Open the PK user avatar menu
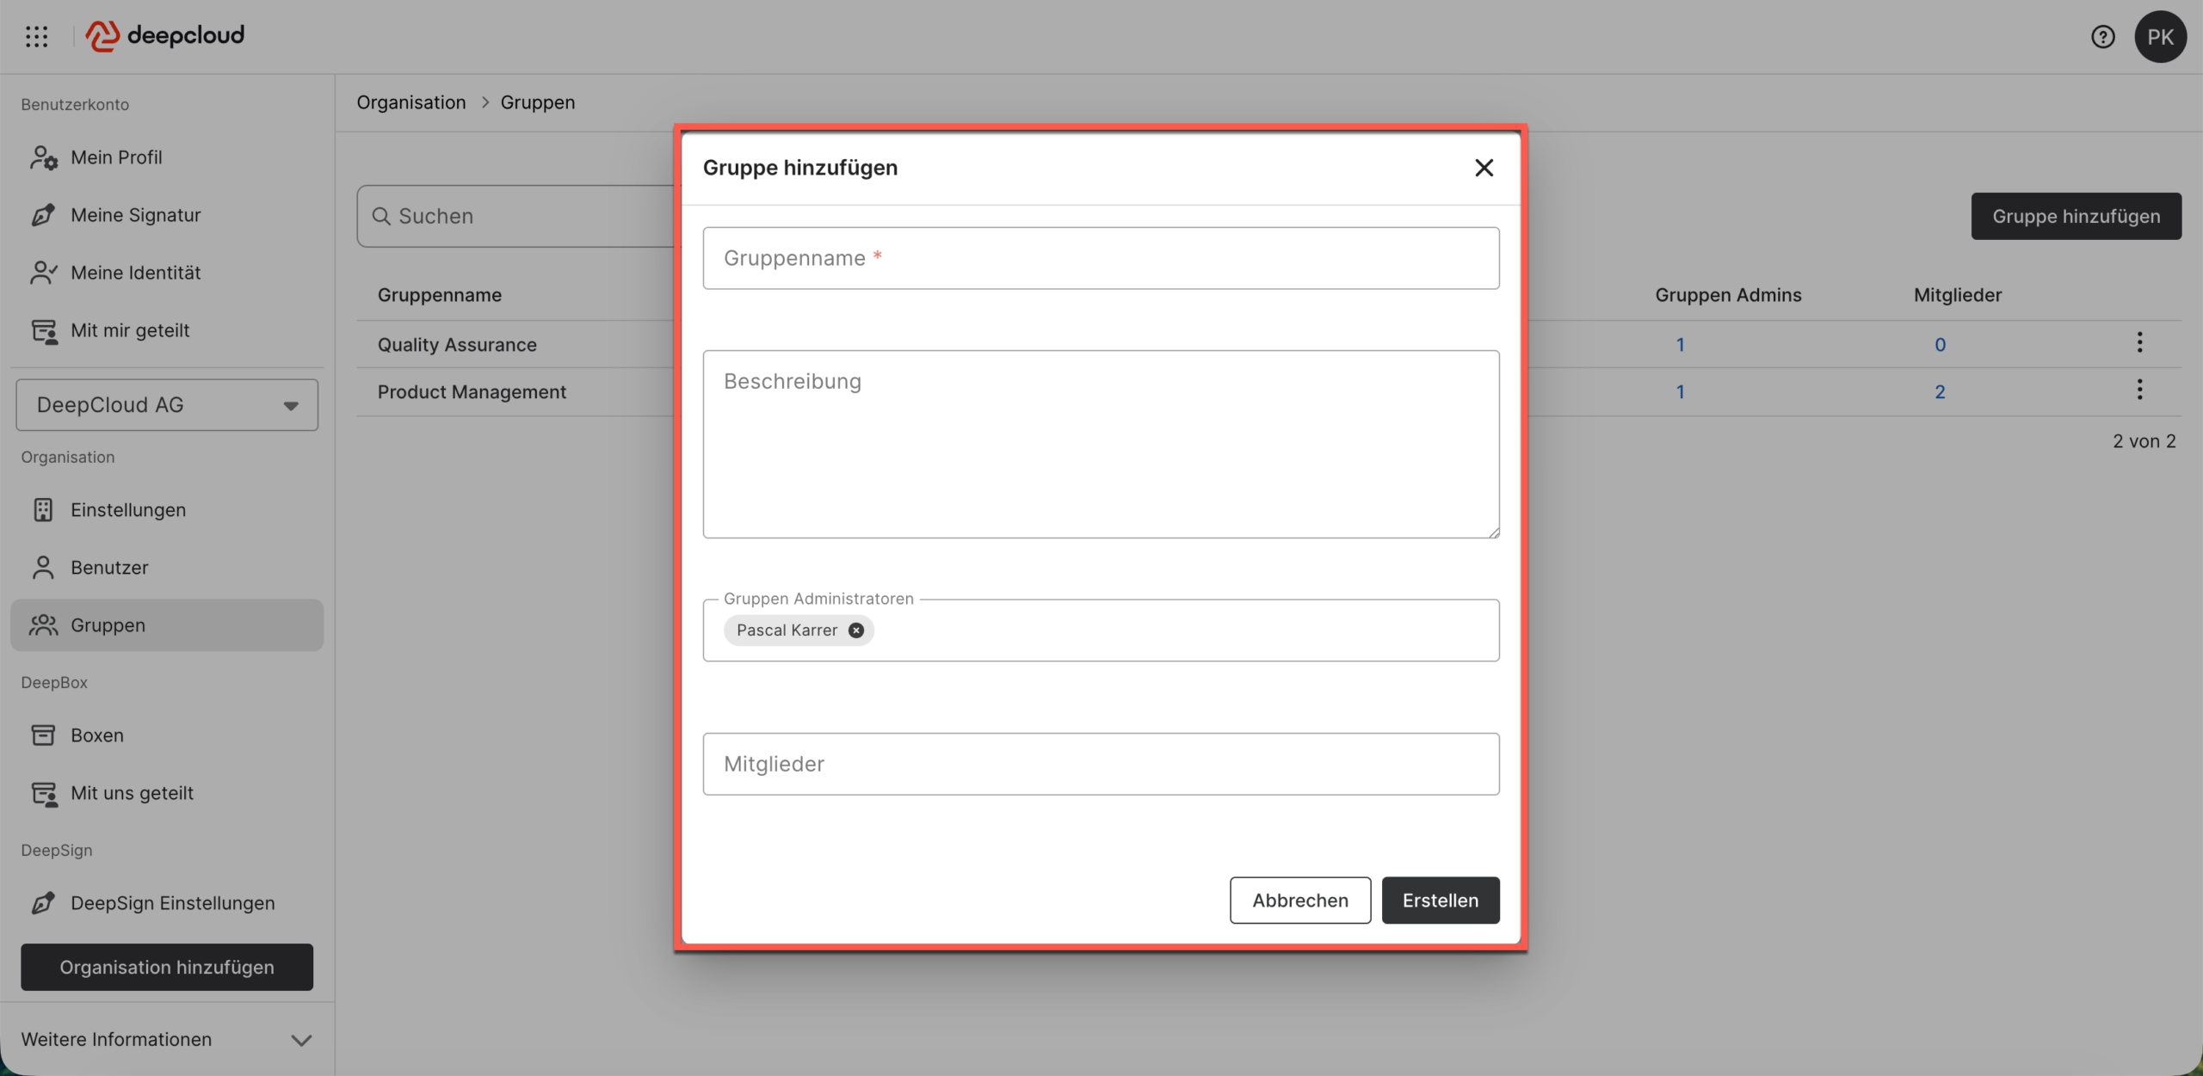This screenshot has height=1076, width=2203. [2159, 37]
